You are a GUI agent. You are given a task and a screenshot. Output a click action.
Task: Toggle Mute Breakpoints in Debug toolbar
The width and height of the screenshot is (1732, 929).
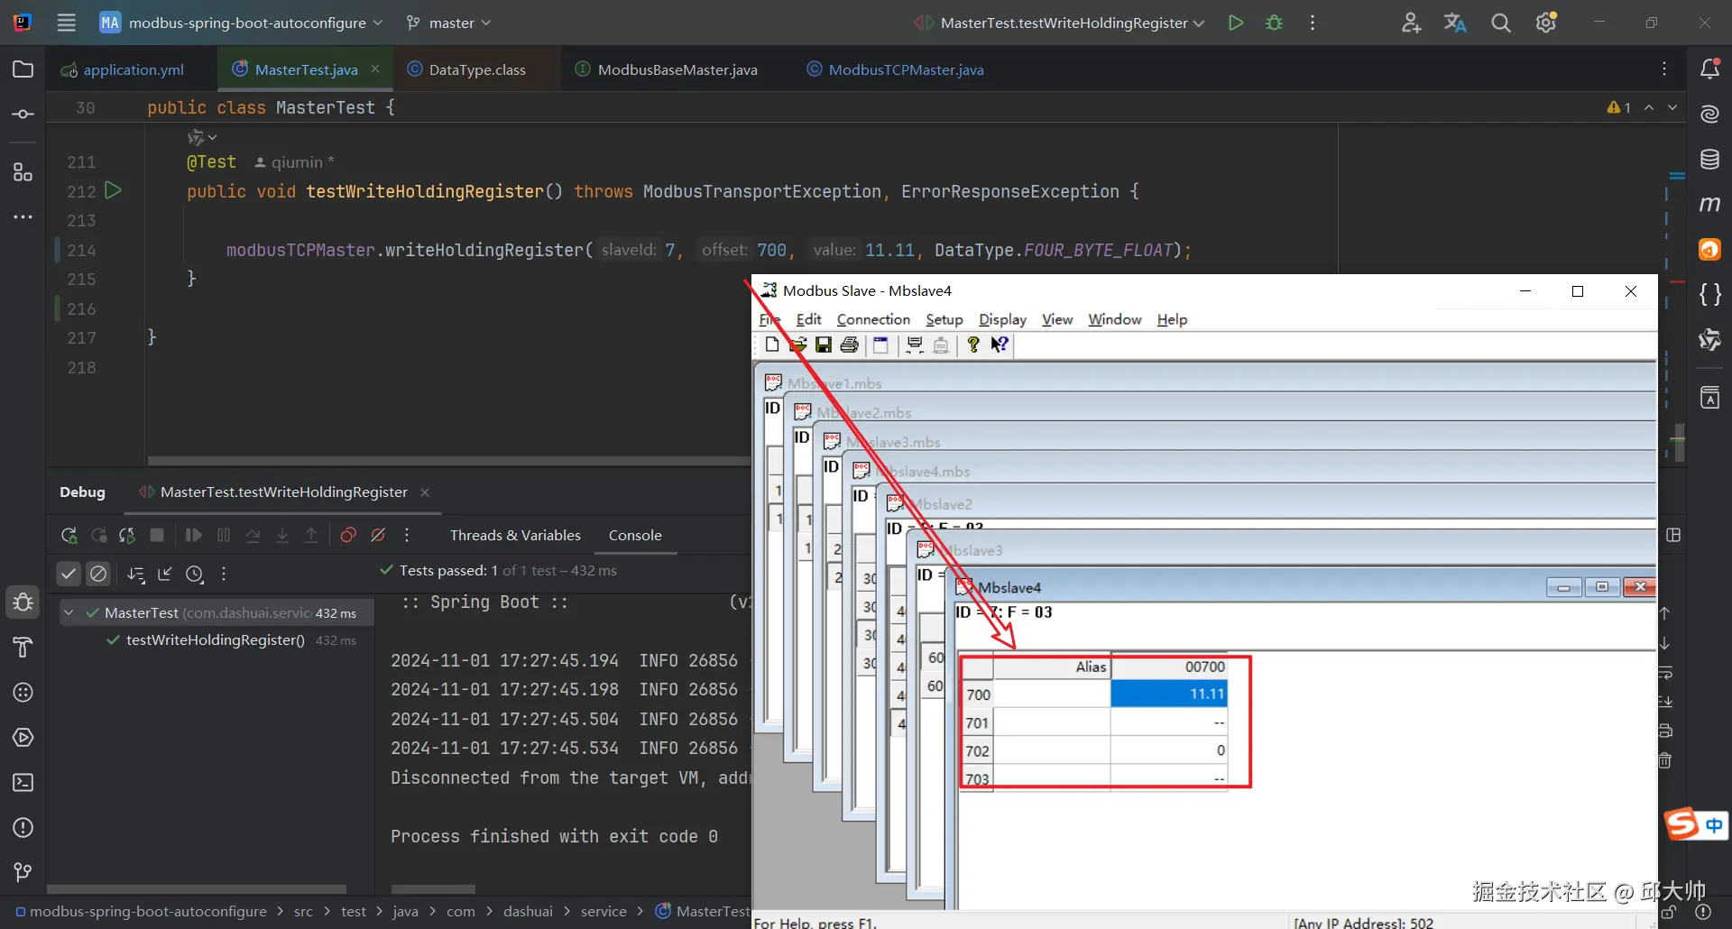pyautogui.click(x=379, y=536)
